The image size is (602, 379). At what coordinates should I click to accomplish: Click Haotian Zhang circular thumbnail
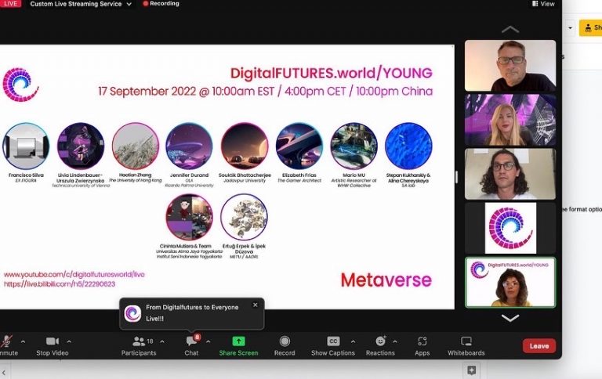point(135,146)
